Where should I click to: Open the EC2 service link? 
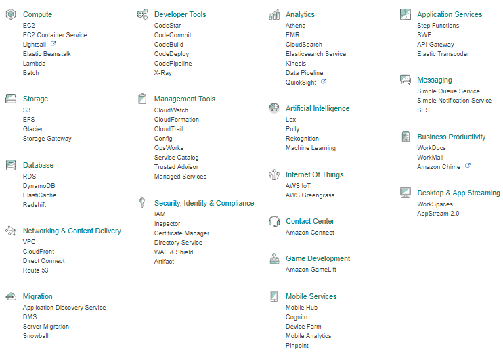[29, 25]
